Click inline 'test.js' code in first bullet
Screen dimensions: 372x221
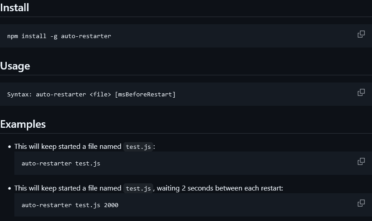tap(138, 147)
